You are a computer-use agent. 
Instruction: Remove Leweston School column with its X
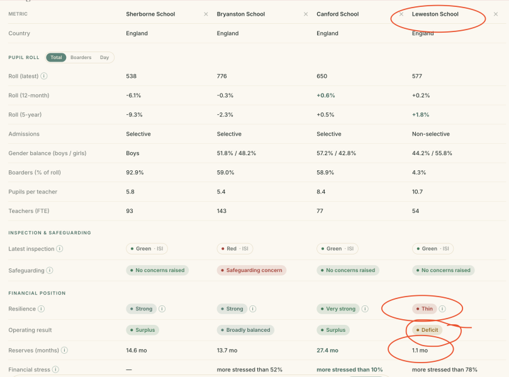[496, 14]
